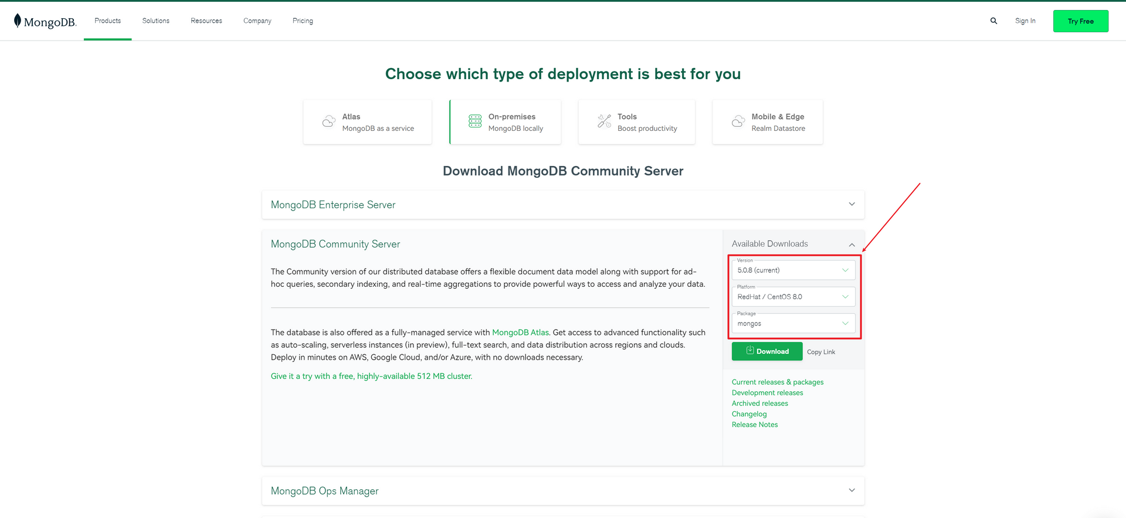1126x518 pixels.
Task: Open the Version dropdown showing 5.0.8 (current)
Action: tap(793, 270)
